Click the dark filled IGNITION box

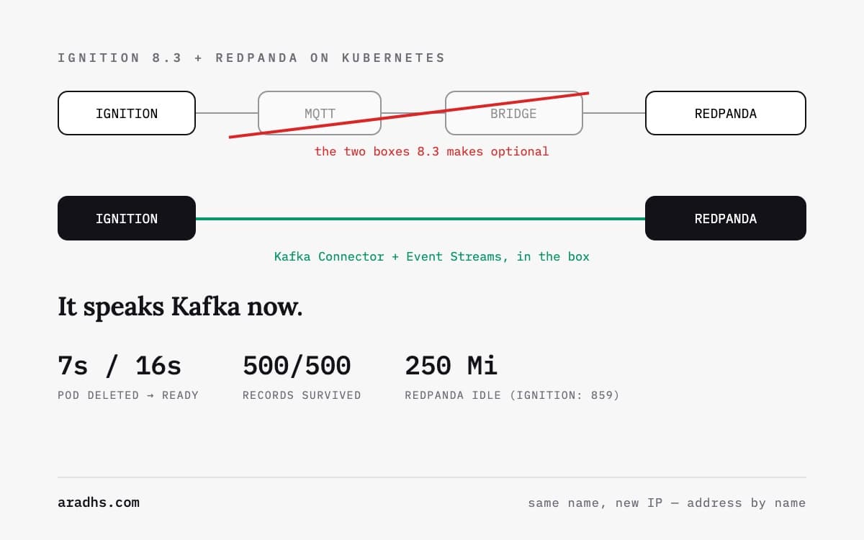tap(127, 218)
